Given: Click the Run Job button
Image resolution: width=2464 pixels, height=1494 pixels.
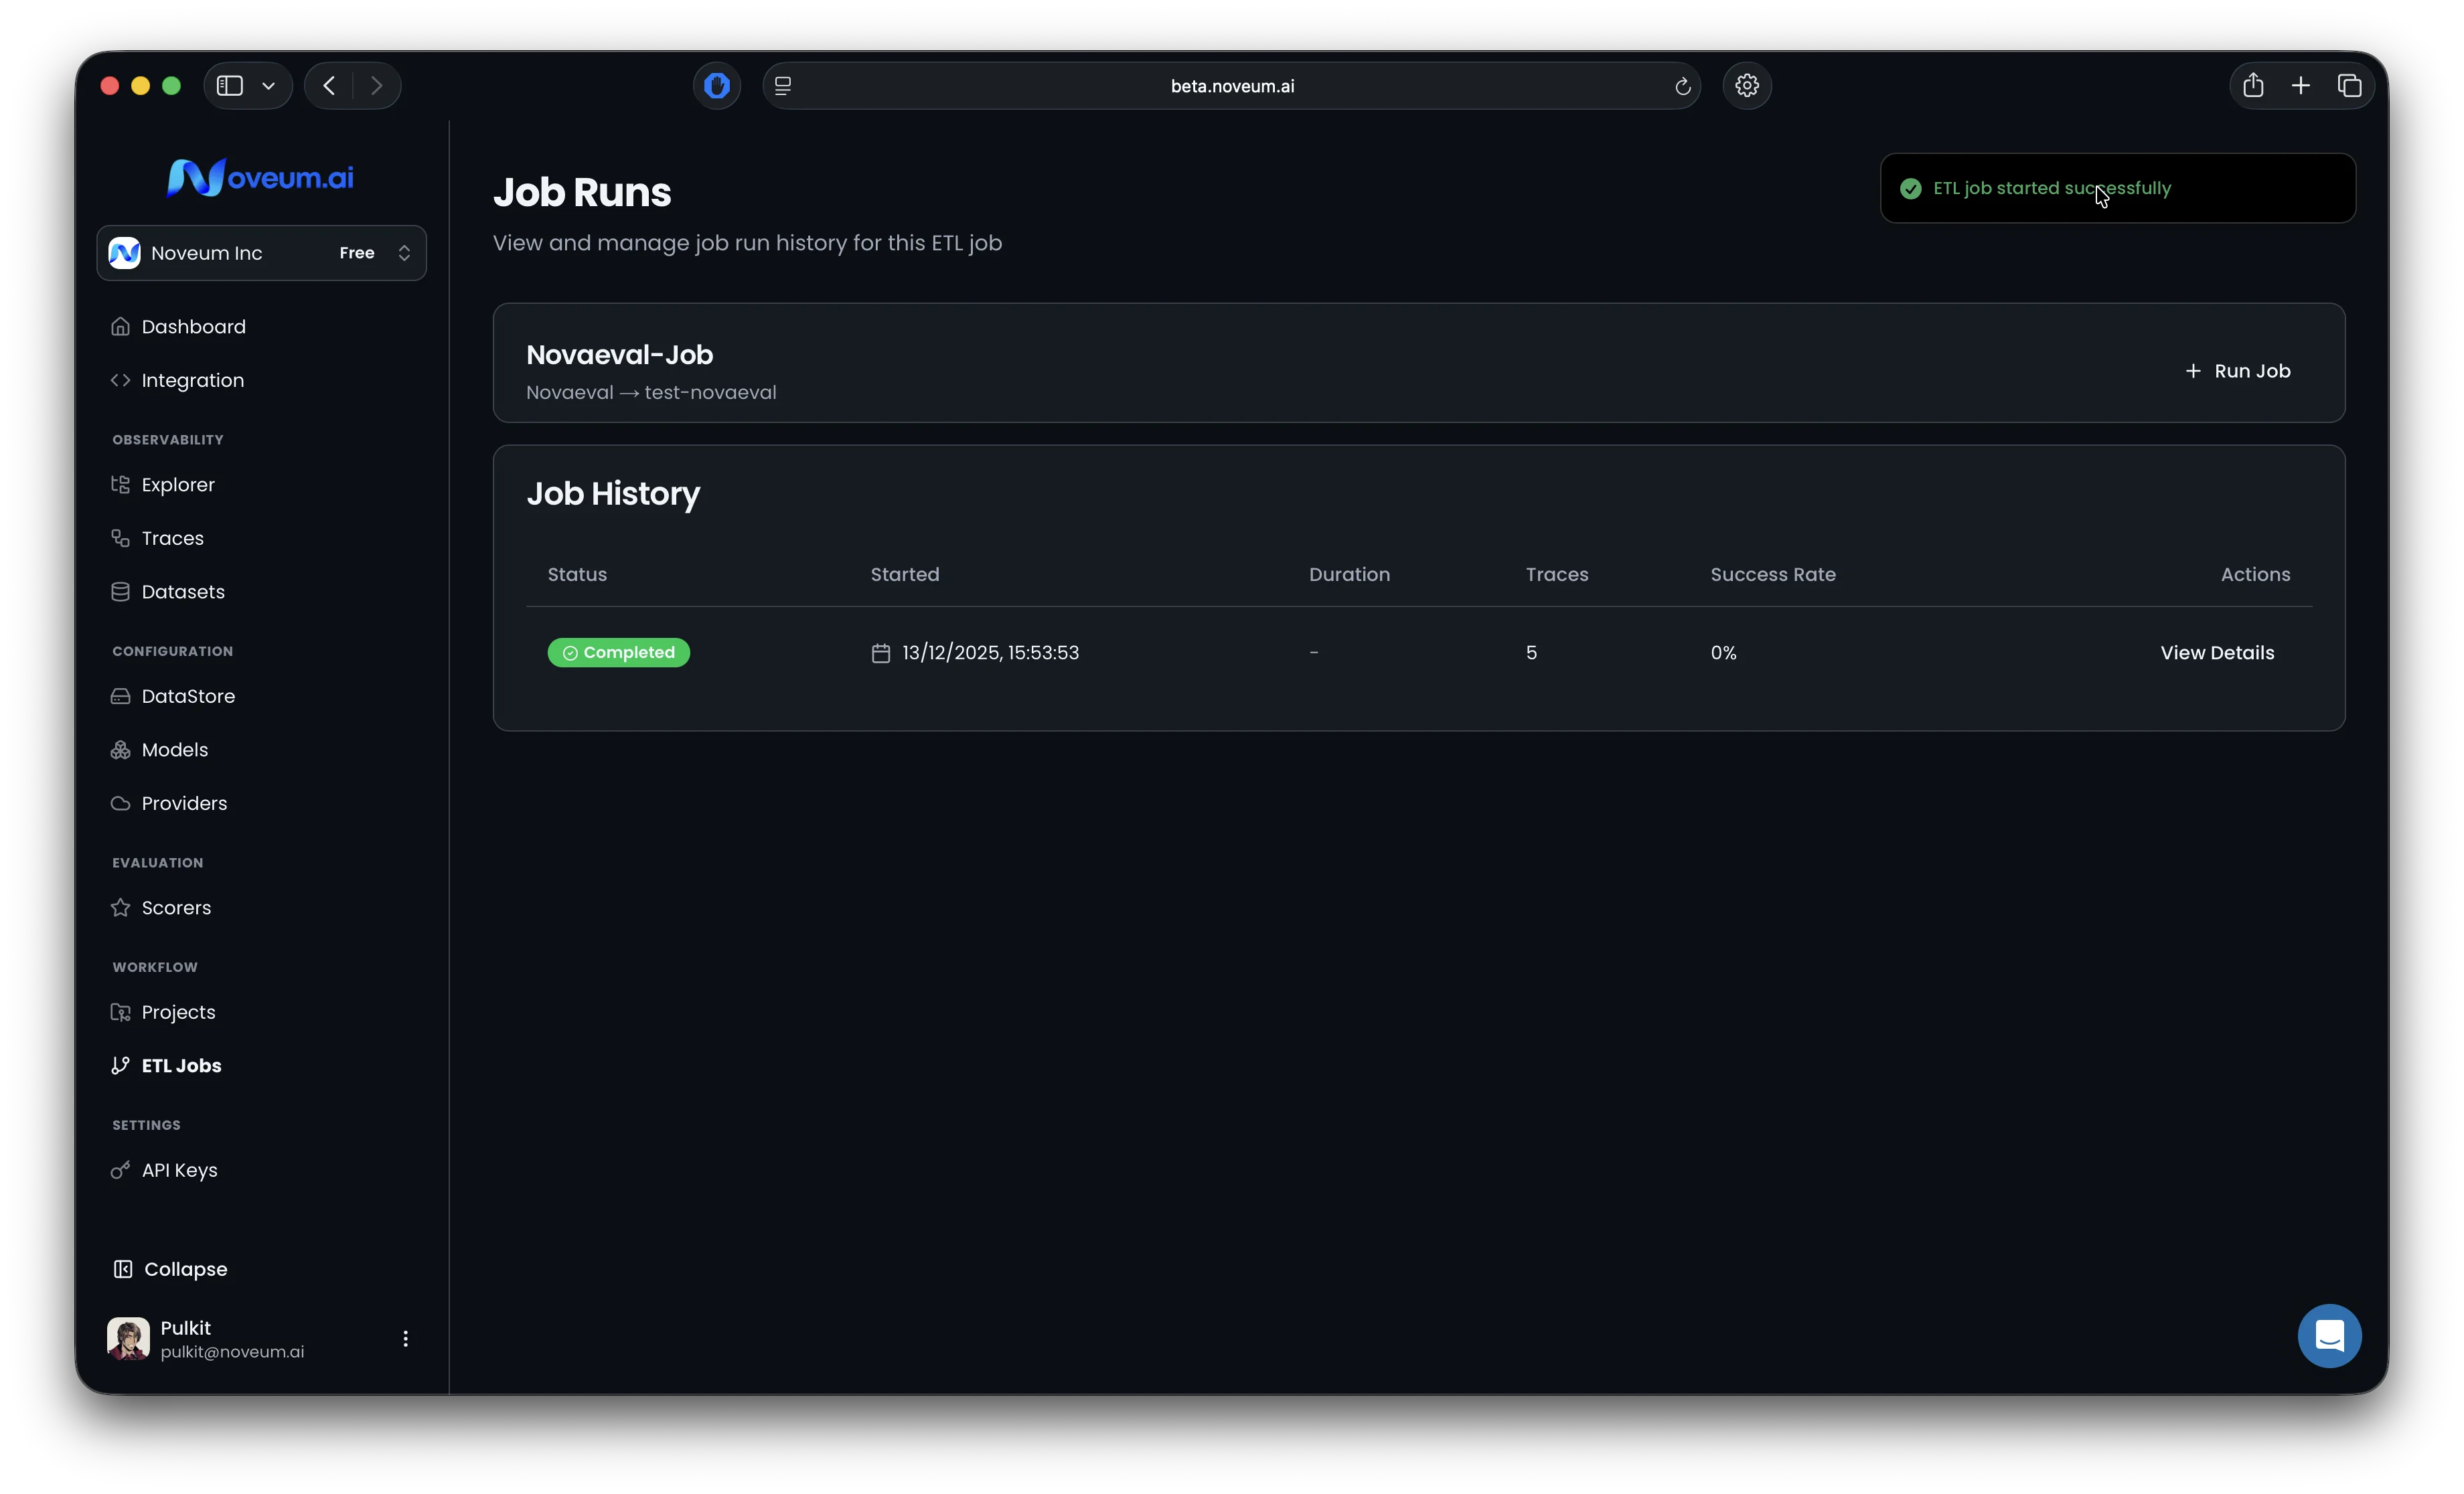Looking at the screenshot, I should click(2237, 371).
